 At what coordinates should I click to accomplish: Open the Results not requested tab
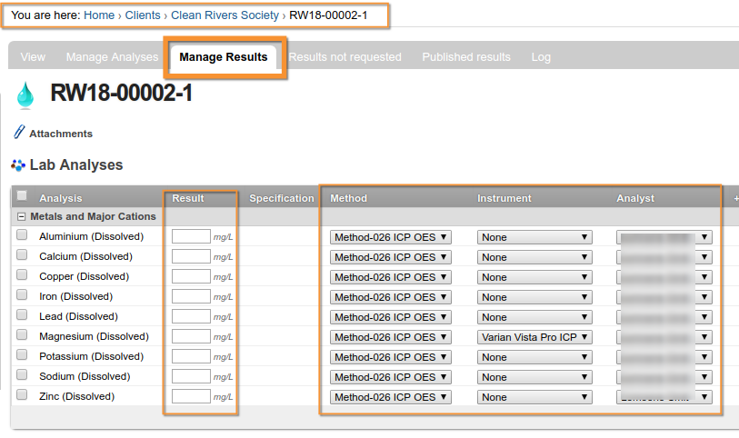pos(345,57)
